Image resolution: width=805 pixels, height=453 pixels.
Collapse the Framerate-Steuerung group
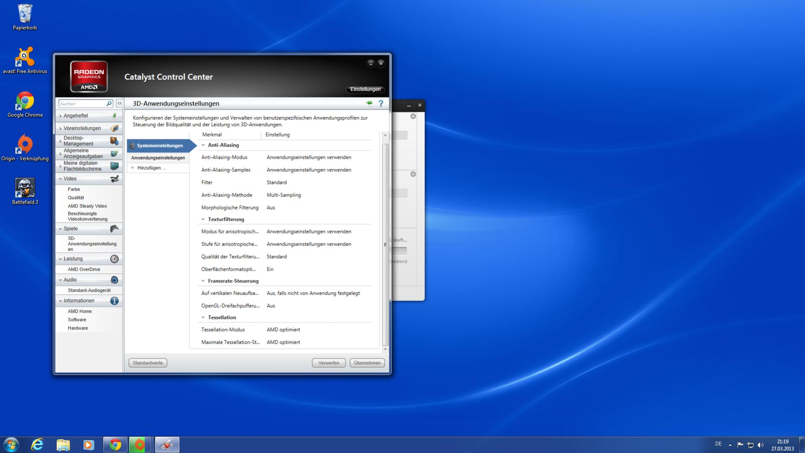click(203, 281)
